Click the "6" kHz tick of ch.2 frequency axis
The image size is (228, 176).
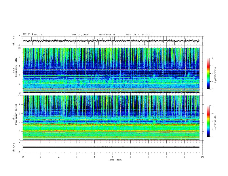(20, 114)
